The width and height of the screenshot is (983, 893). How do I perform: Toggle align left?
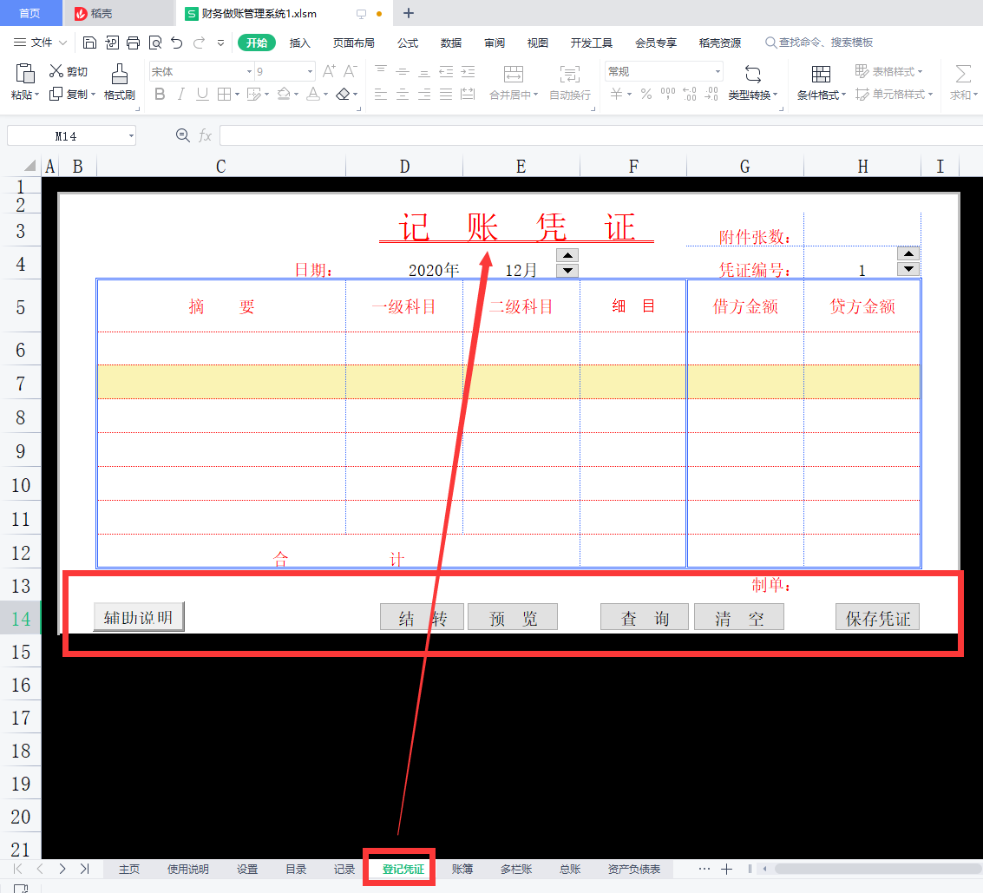381,94
